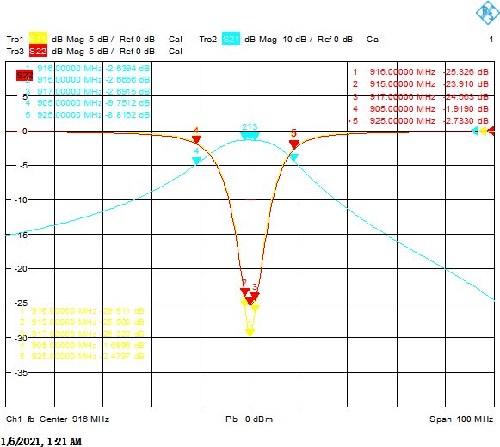The image size is (500, 447).
Task: Click the red reference level arrow at right edge
Action: click(x=491, y=131)
